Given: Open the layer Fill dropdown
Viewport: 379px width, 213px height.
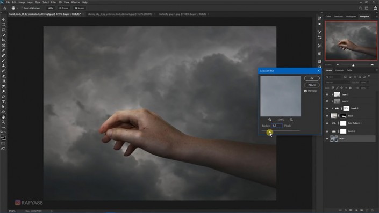Looking at the screenshot, I should click(x=364, y=88).
